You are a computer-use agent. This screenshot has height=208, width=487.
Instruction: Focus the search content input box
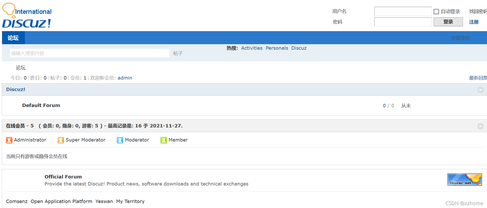pos(90,53)
